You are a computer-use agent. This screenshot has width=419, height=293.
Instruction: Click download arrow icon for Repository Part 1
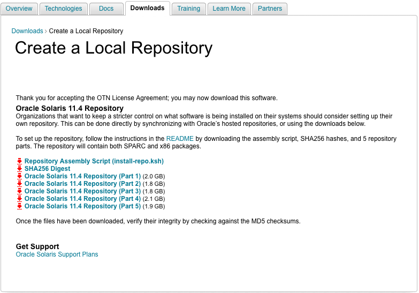pos(19,176)
